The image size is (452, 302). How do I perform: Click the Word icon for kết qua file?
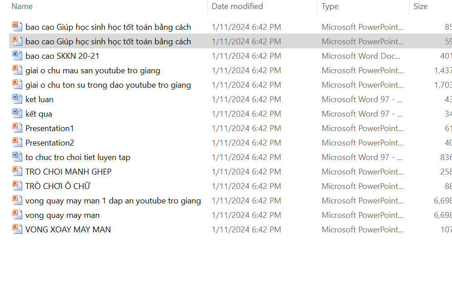[17, 113]
